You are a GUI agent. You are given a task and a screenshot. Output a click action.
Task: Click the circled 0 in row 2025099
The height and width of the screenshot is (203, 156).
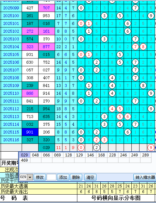coord(81,8)
